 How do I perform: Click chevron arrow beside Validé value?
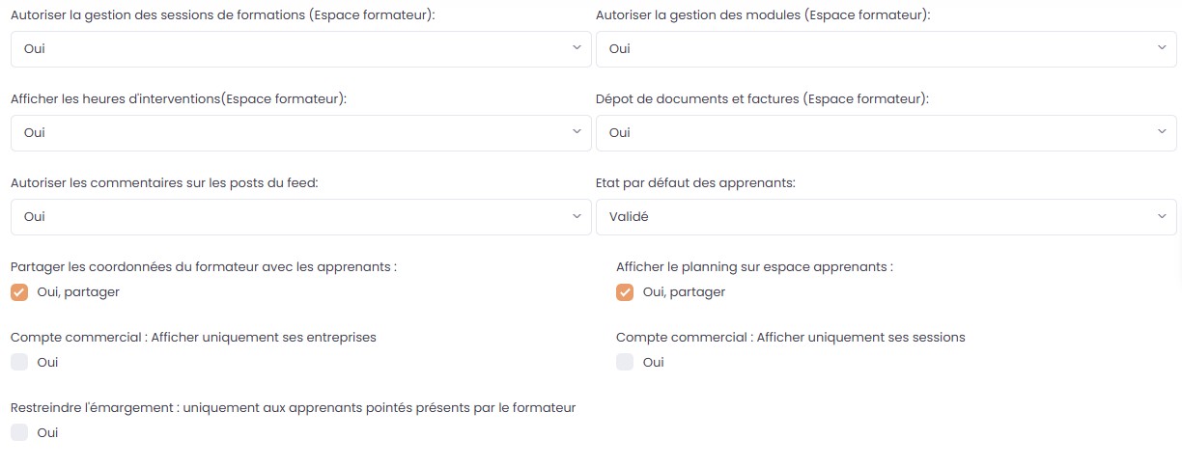click(1162, 216)
